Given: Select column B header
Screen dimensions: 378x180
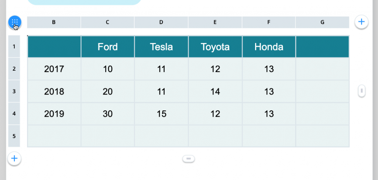Looking at the screenshot, I should (x=54, y=22).
